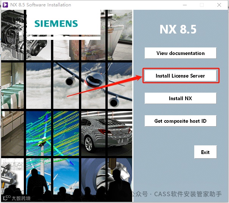Viewport: 229px width, 203px height.
Task: Click the mechanical part image at bottom left
Action: click(x=12, y=176)
